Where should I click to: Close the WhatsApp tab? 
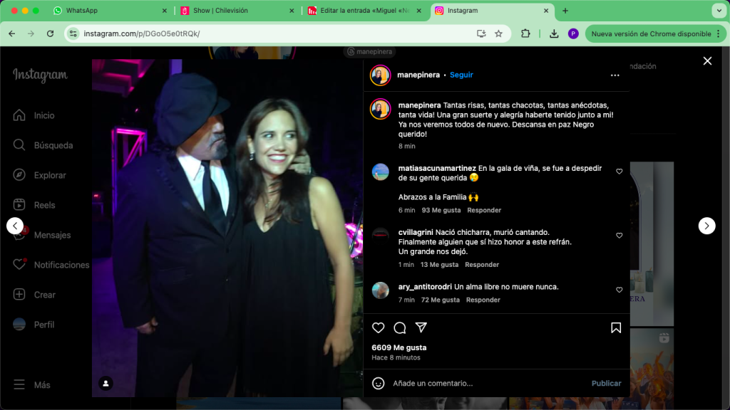165,11
